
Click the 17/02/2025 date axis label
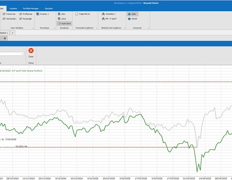pyautogui.click(x=141, y=178)
